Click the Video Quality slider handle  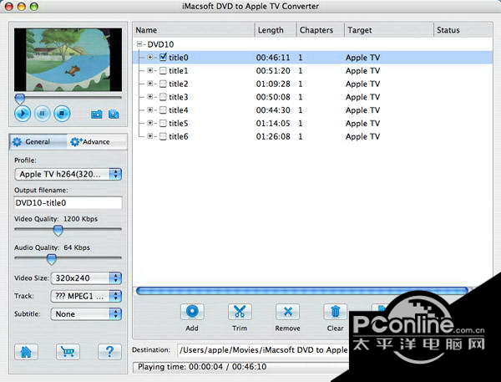[58, 230]
